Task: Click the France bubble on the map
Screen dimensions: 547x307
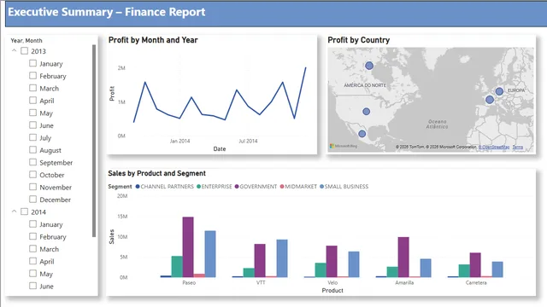Action: [x=490, y=100]
